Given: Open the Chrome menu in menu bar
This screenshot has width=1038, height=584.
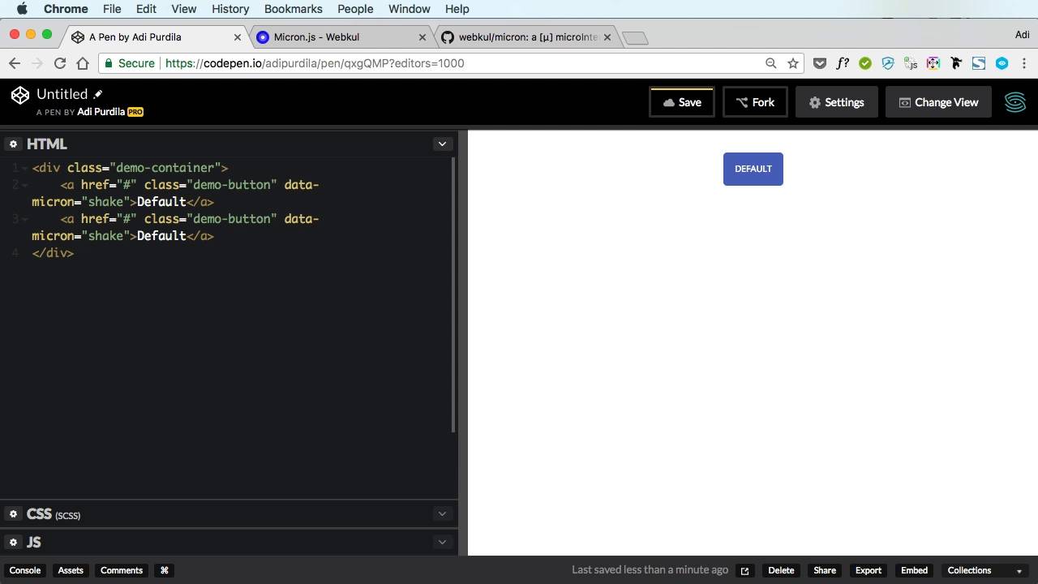Looking at the screenshot, I should [x=66, y=9].
